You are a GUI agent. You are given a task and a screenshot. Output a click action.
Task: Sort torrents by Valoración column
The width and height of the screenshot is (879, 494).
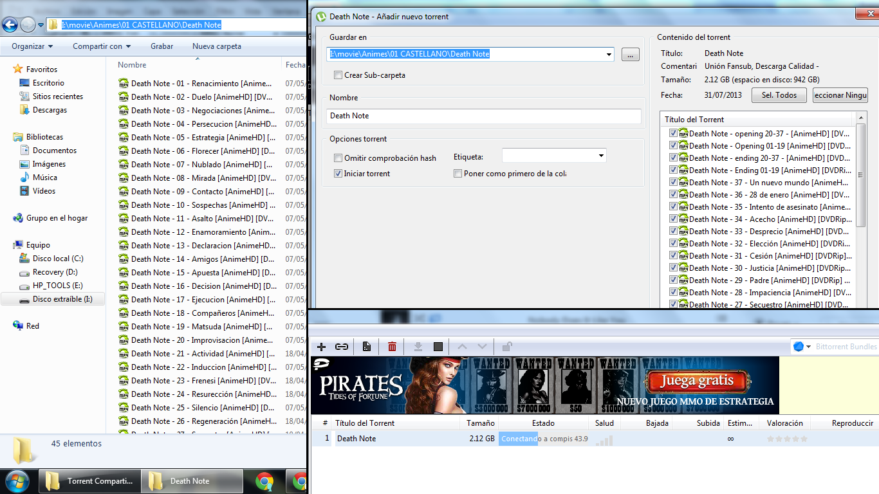coord(784,423)
